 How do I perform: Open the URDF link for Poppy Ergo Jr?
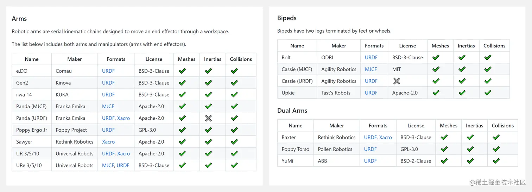[x=108, y=130]
